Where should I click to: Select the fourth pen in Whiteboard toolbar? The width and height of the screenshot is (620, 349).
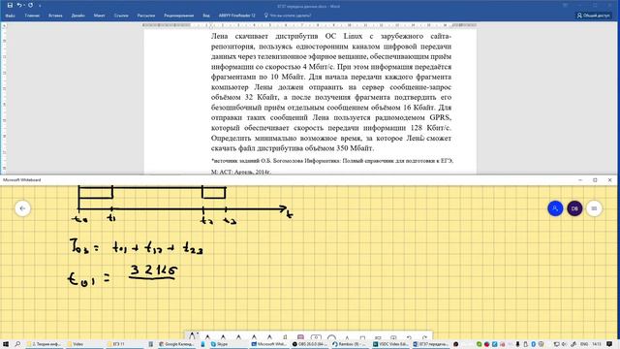click(x=238, y=337)
